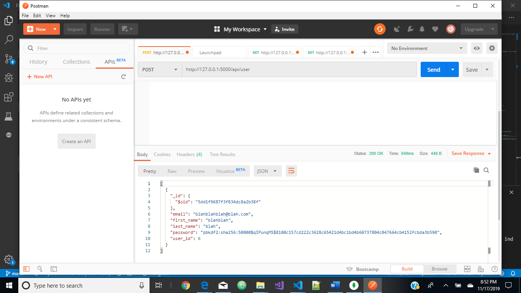Viewport: 521px width, 293px height.
Task: Switch to History sidebar tab
Action: pos(39,62)
